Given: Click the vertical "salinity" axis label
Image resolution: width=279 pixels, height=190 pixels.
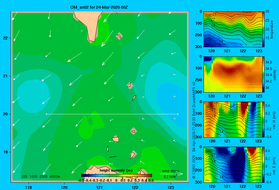Looking at the screenshot, I should point(275,75).
